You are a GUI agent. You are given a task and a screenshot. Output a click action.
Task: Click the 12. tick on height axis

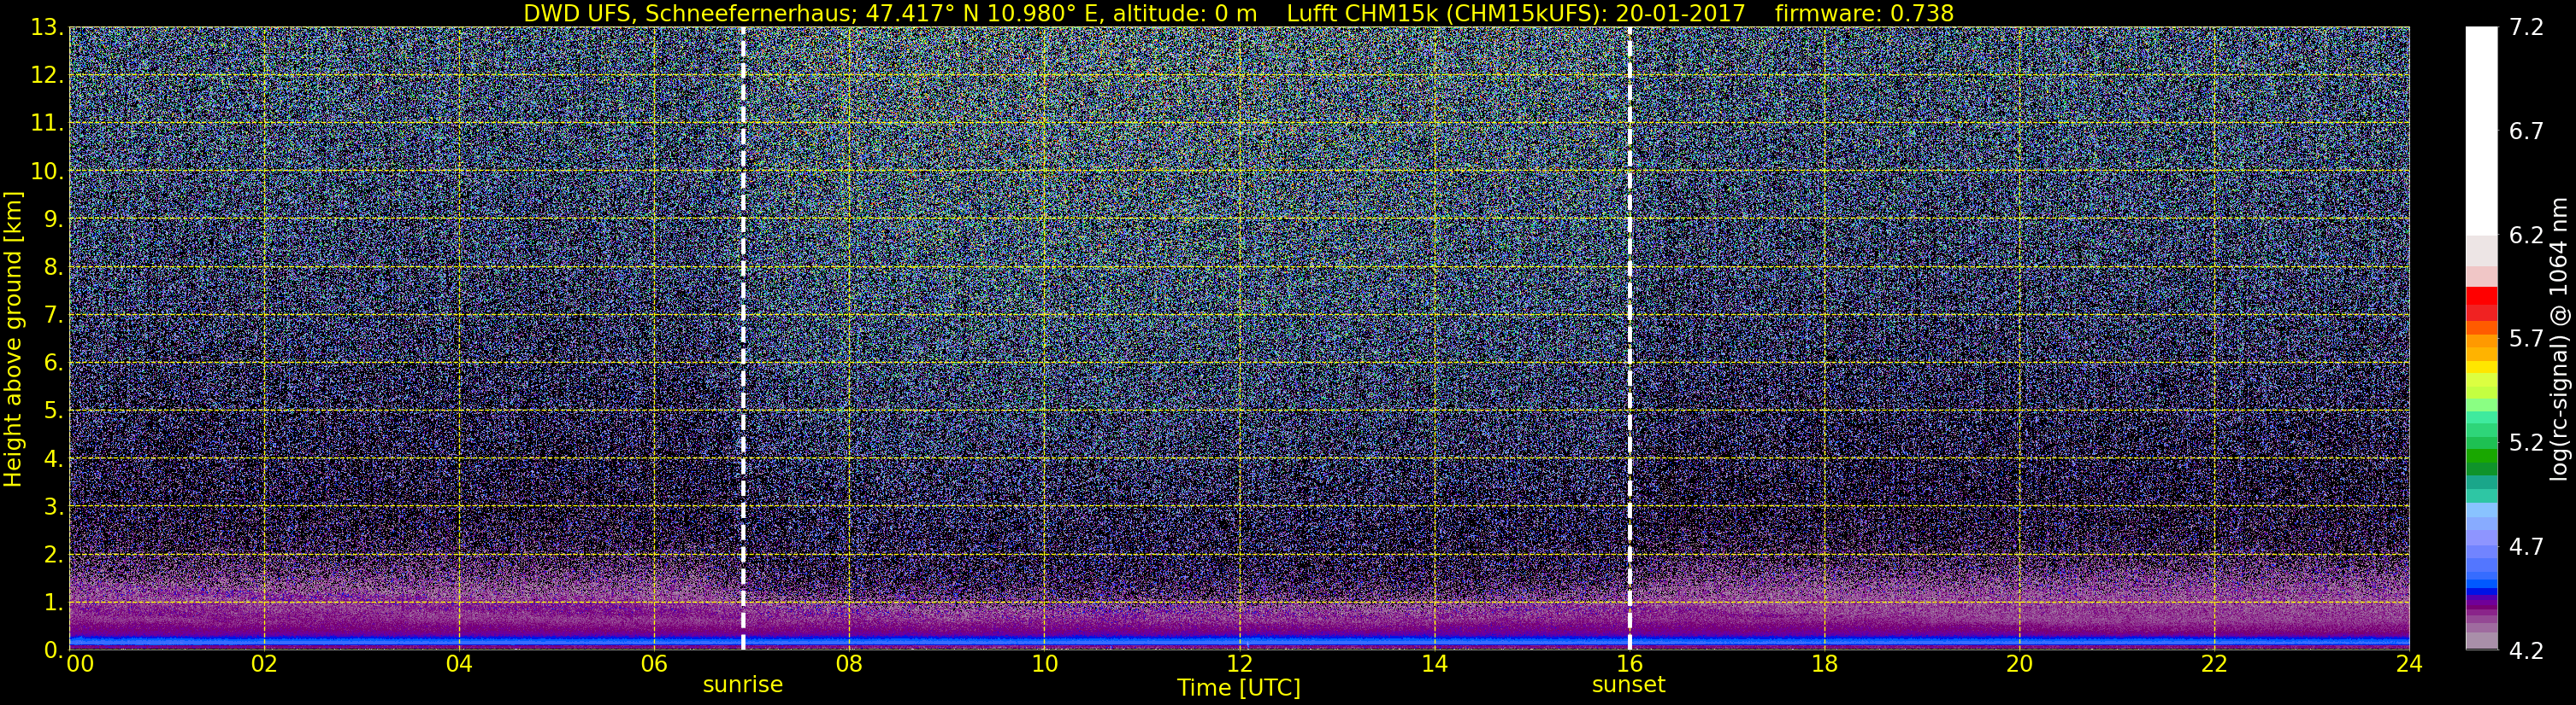tap(46, 76)
